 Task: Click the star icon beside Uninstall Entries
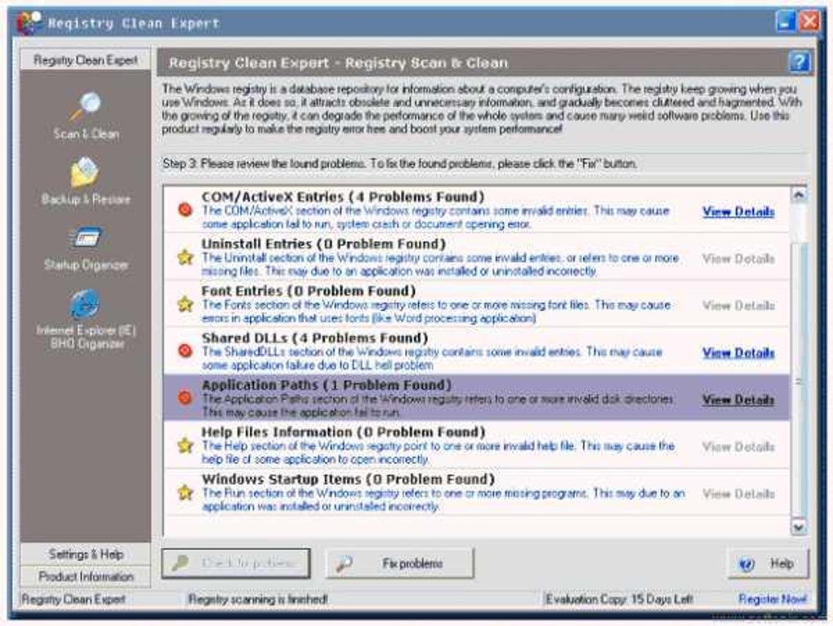[185, 257]
